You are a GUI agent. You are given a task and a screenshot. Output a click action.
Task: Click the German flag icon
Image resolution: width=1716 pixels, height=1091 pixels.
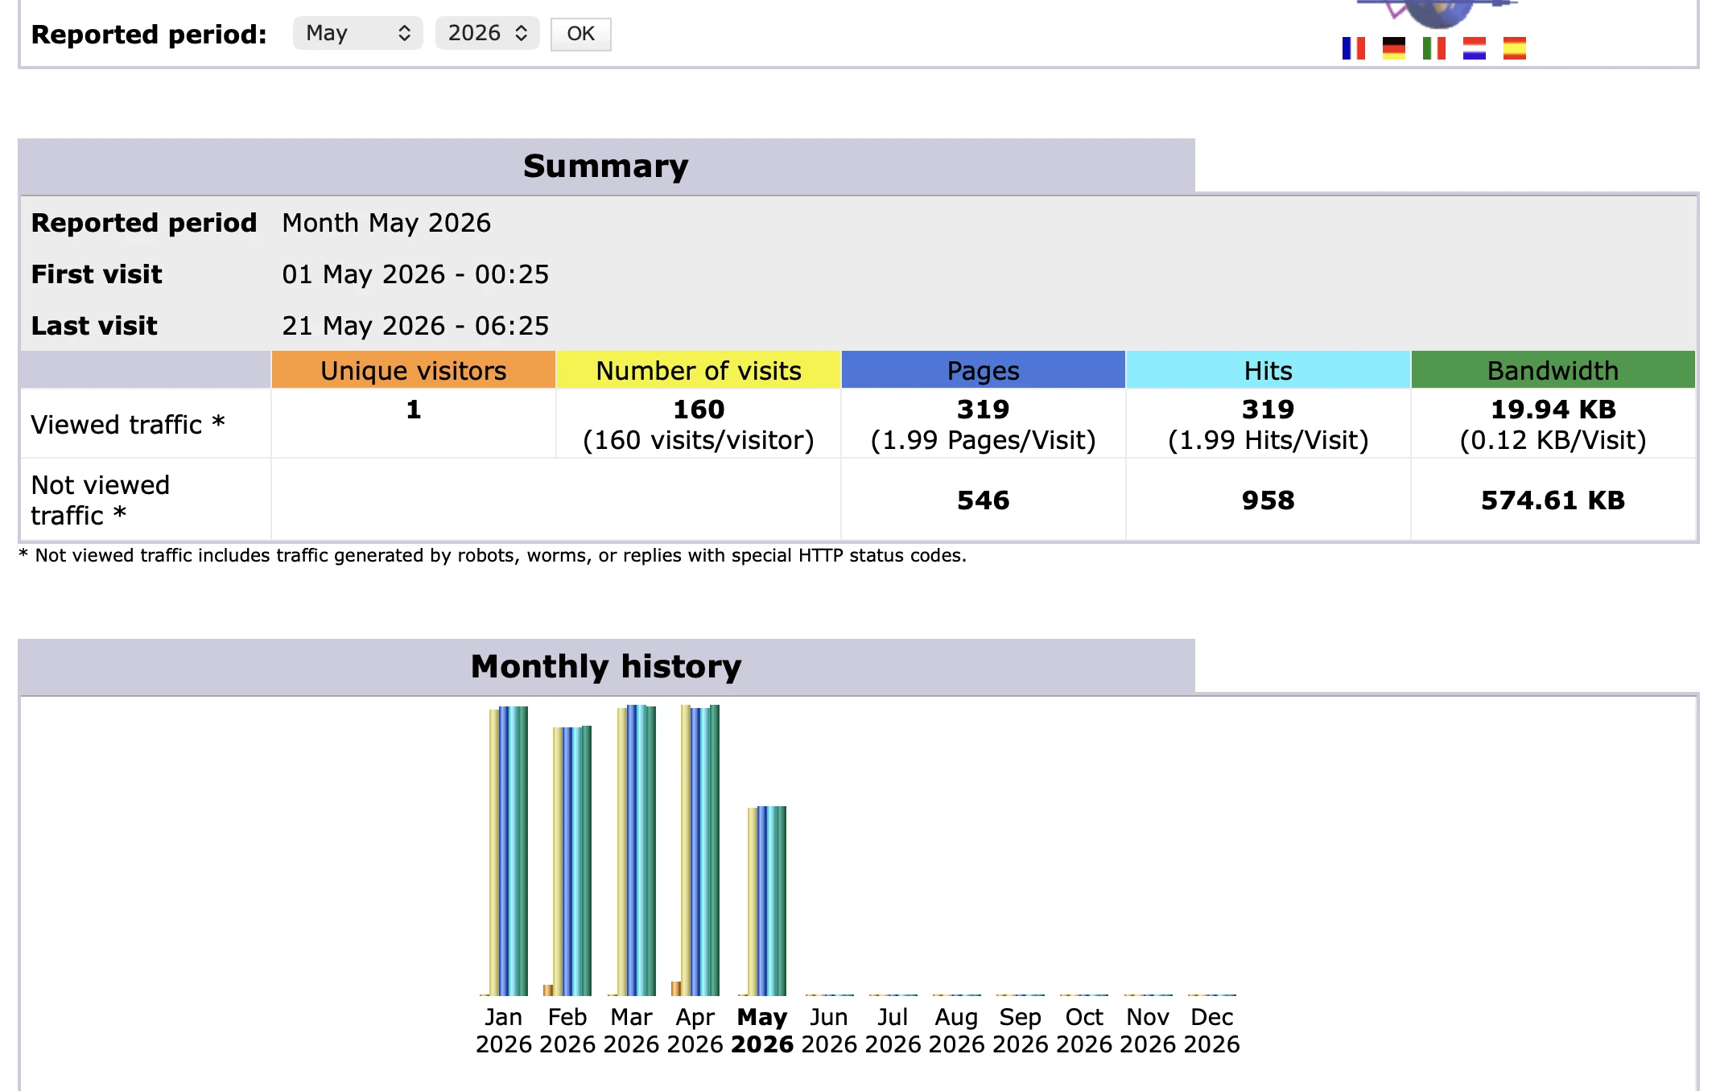1393,48
